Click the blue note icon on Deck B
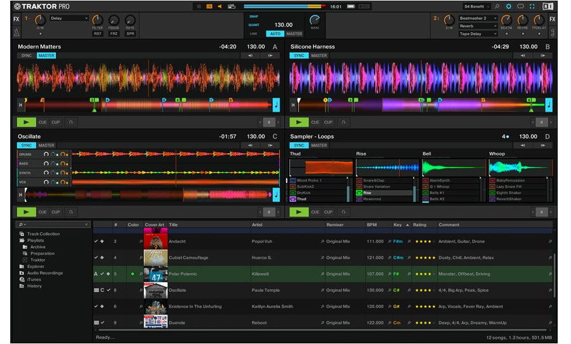 tap(548, 105)
